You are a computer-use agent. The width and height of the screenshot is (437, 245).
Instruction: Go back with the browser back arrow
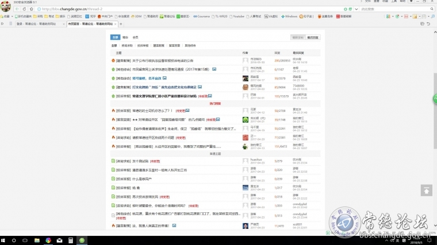[17, 9]
